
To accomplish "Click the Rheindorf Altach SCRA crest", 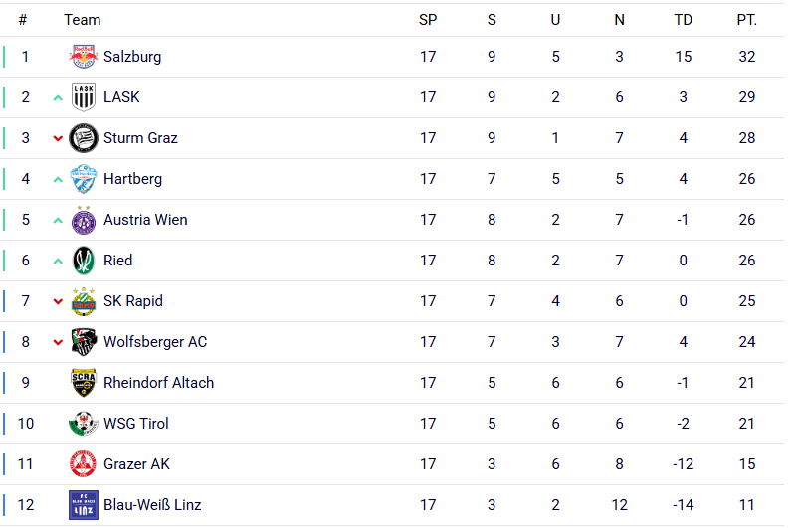I will pos(84,383).
